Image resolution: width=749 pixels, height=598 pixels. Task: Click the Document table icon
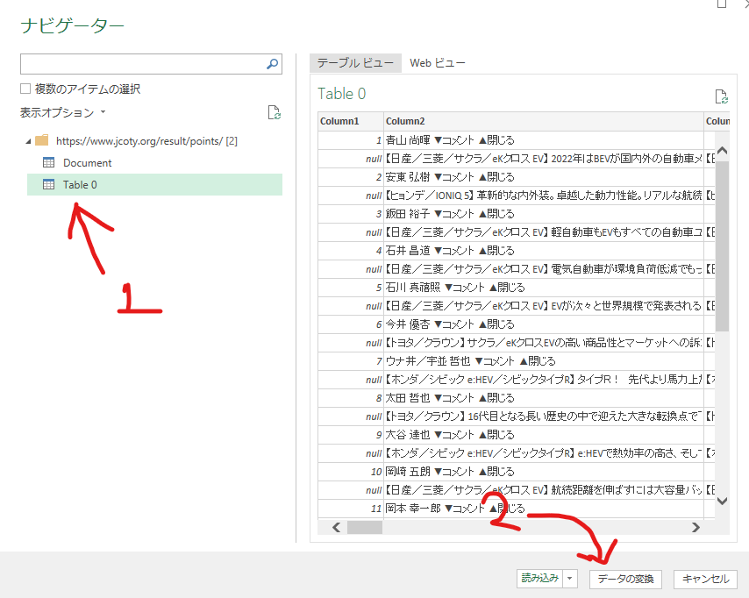click(x=49, y=162)
